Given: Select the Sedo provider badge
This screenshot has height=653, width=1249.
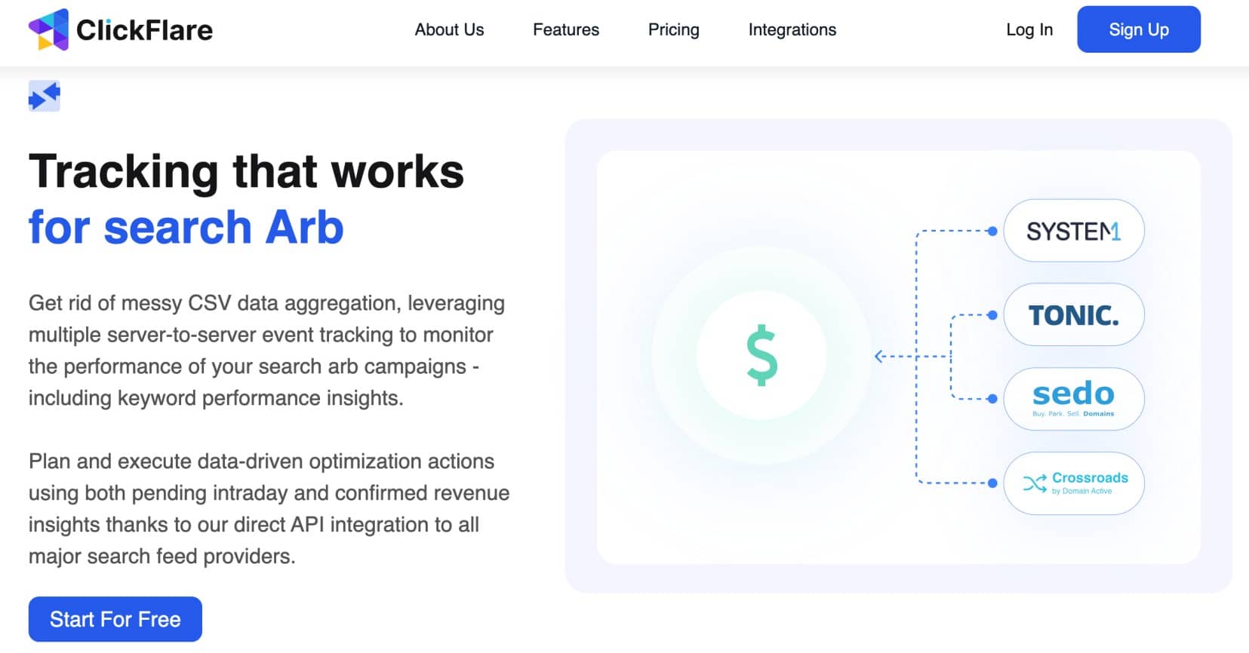Looking at the screenshot, I should [1073, 399].
